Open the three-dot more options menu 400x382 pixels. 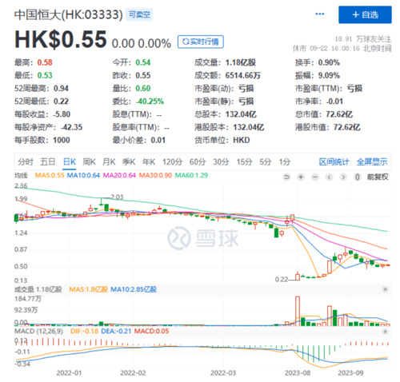[320, 14]
